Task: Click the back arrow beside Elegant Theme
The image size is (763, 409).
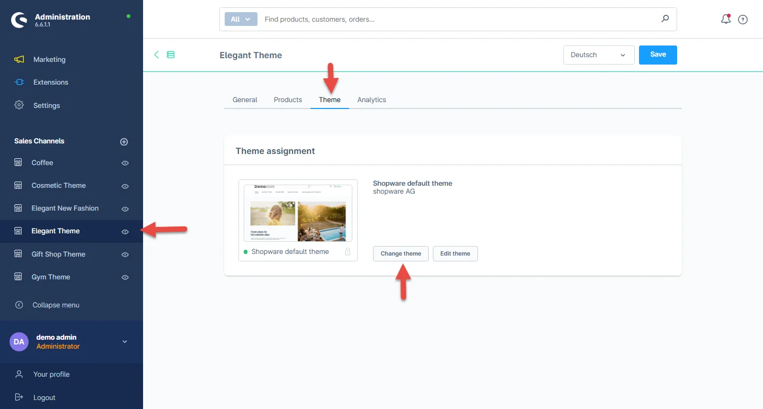Action: tap(156, 54)
